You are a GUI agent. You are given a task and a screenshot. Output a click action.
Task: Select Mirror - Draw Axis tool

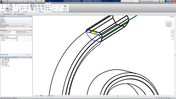(43, 6)
